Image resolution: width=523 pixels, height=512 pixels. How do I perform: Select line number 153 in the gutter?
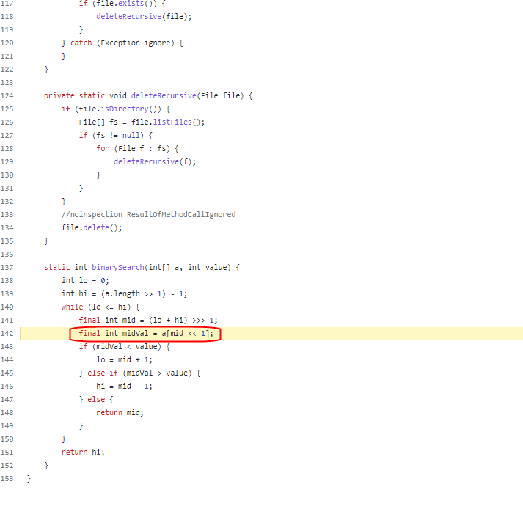coord(7,479)
